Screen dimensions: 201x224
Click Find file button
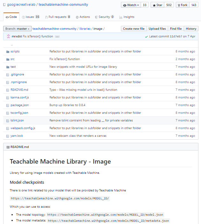(176, 28)
